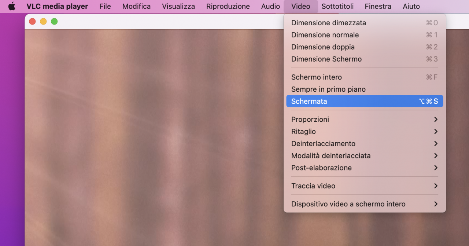Open the Sottotitoli menu

click(x=337, y=6)
